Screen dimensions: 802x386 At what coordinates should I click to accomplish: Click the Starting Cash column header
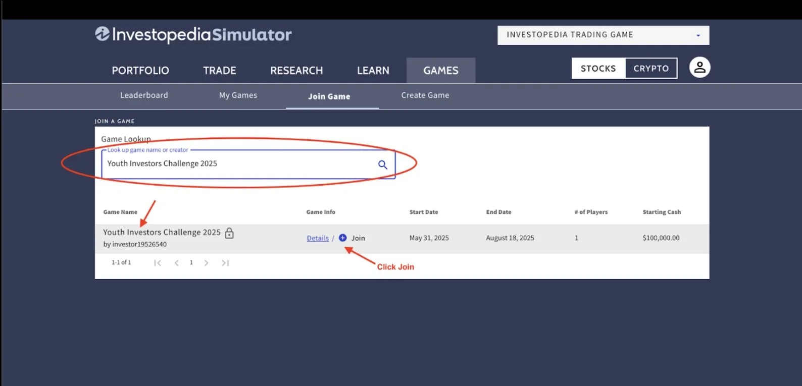point(662,212)
